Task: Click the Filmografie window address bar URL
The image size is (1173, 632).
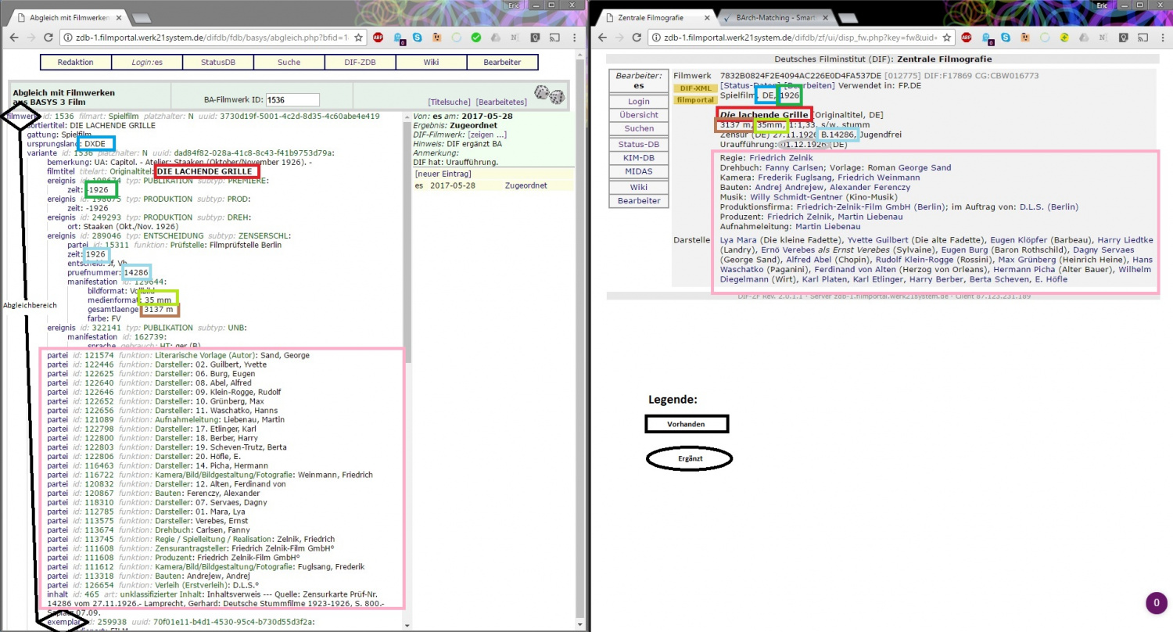Action: (799, 37)
